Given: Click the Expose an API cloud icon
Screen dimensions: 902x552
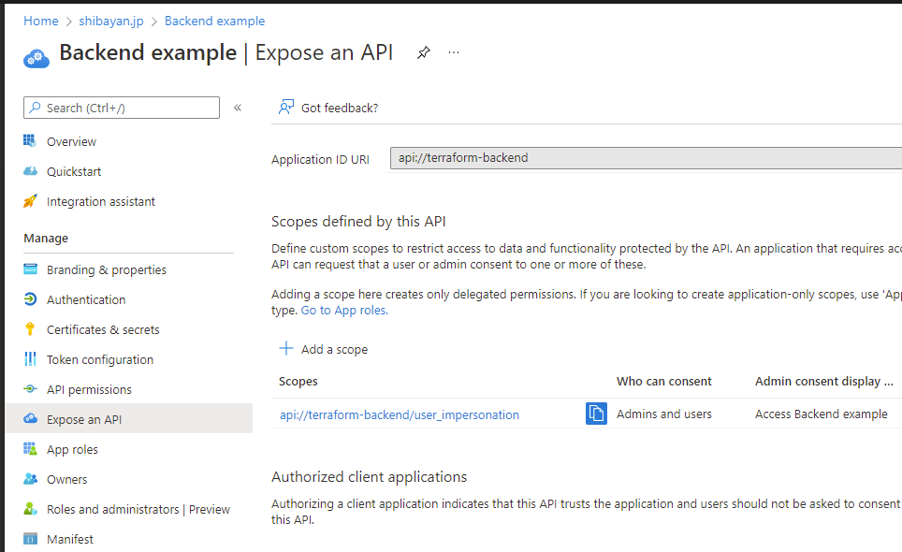Looking at the screenshot, I should tap(30, 418).
